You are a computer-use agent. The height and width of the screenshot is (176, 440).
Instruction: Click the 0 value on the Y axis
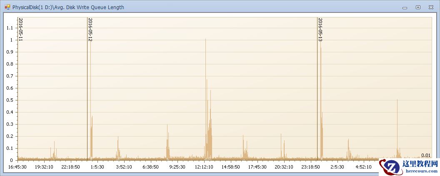(x=12, y=160)
